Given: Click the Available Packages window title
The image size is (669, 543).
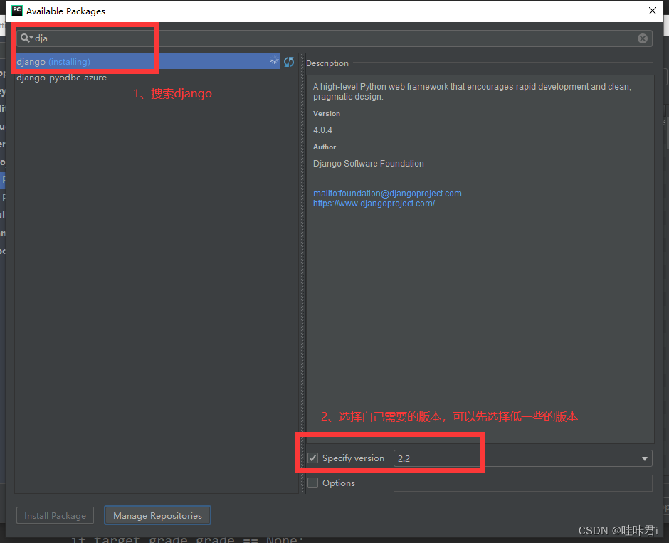Looking at the screenshot, I should 65,11.
